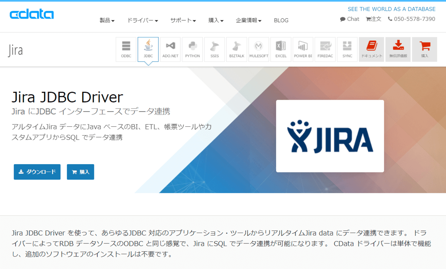Select the BizTalk adapter icon

pyautogui.click(x=237, y=49)
